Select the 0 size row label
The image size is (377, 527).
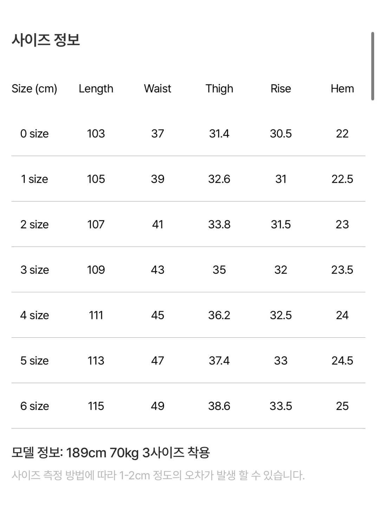pos(34,134)
